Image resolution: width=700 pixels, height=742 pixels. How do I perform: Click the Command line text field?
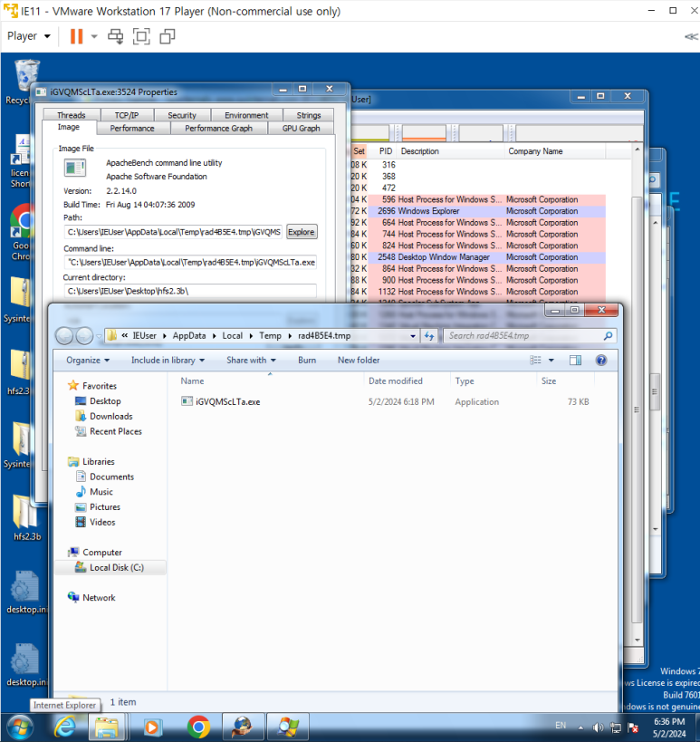point(190,262)
